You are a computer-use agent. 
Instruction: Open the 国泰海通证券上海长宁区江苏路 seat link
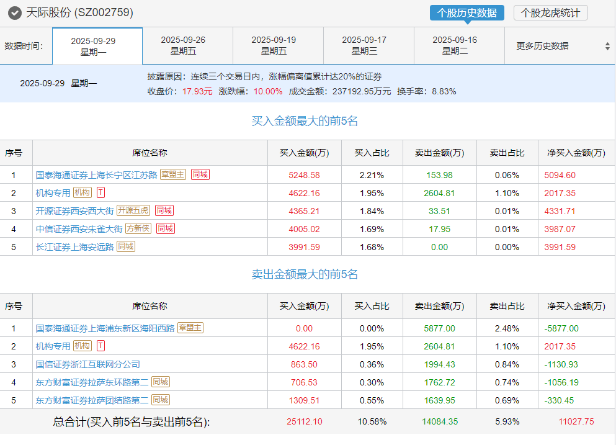pyautogui.click(x=96, y=175)
